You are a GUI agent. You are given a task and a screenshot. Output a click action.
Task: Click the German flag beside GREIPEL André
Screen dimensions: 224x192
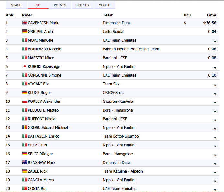[x=24, y=31]
